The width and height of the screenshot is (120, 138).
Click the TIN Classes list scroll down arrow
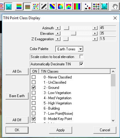113,121
